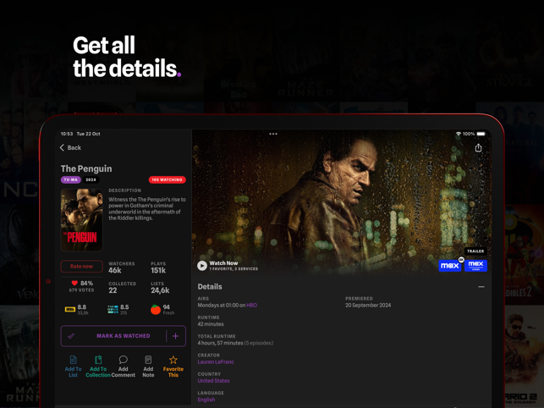544x408 pixels.
Task: Open the Rotten Tomatoes 94 score
Action: (x=162, y=309)
